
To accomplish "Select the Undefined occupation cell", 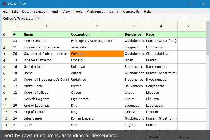I will [97, 80].
